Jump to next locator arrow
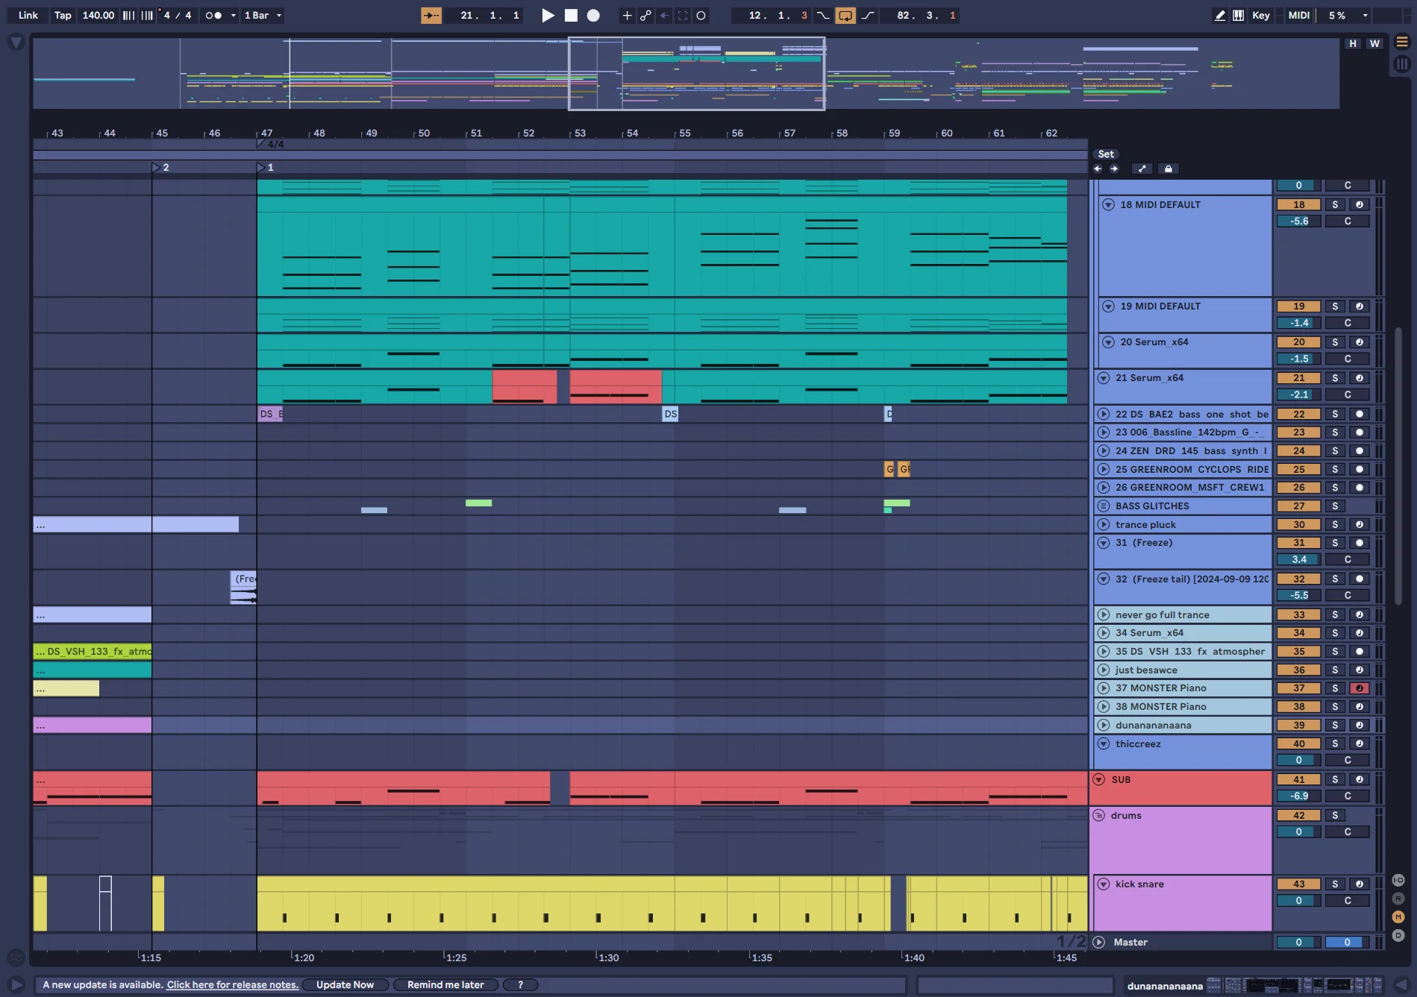This screenshot has width=1417, height=997. click(x=1114, y=169)
